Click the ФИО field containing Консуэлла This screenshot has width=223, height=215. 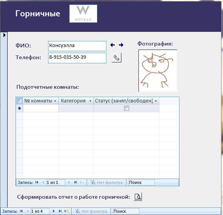pyautogui.click(x=77, y=46)
